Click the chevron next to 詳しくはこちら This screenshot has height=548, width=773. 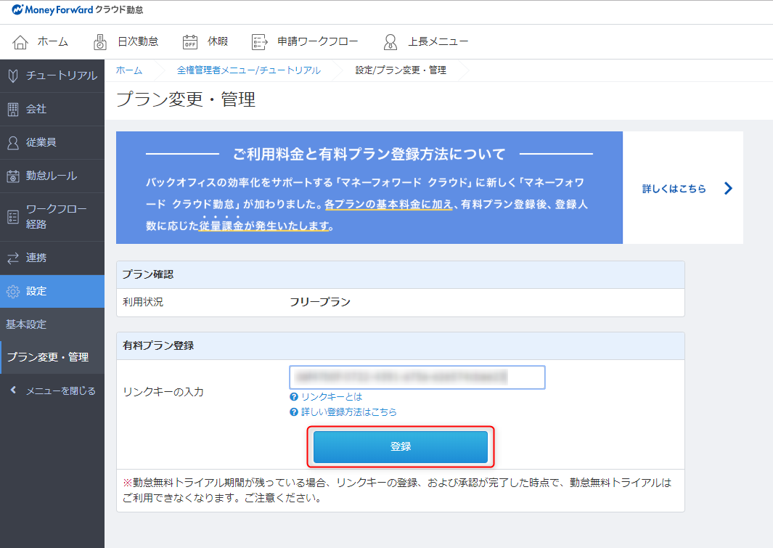pos(728,188)
